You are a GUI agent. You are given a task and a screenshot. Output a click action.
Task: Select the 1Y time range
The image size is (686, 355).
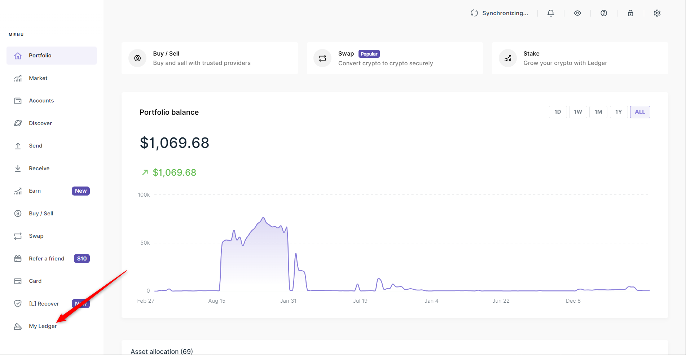(619, 112)
